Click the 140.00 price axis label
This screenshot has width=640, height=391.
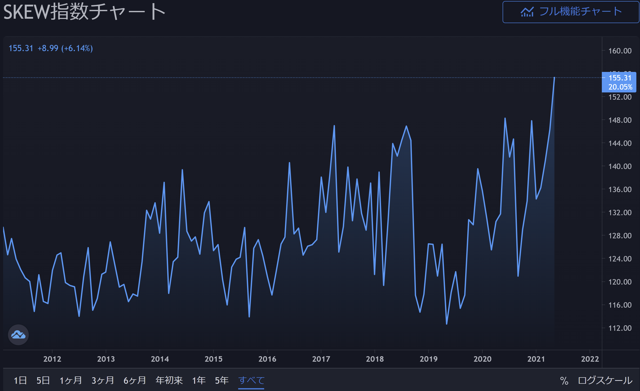coord(620,166)
